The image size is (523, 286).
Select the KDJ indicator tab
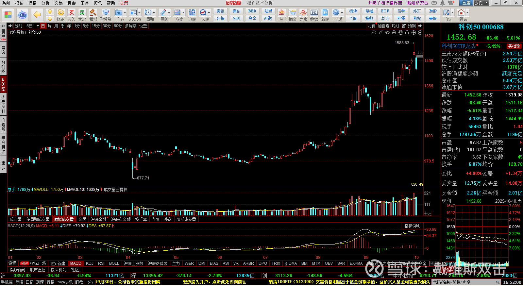click(x=90, y=263)
